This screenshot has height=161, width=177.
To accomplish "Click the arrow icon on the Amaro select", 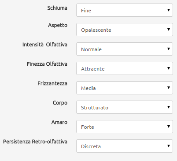I will [169, 127].
